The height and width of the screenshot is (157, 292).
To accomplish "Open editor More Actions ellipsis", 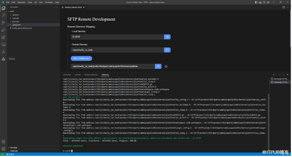I will click(x=288, y=8).
